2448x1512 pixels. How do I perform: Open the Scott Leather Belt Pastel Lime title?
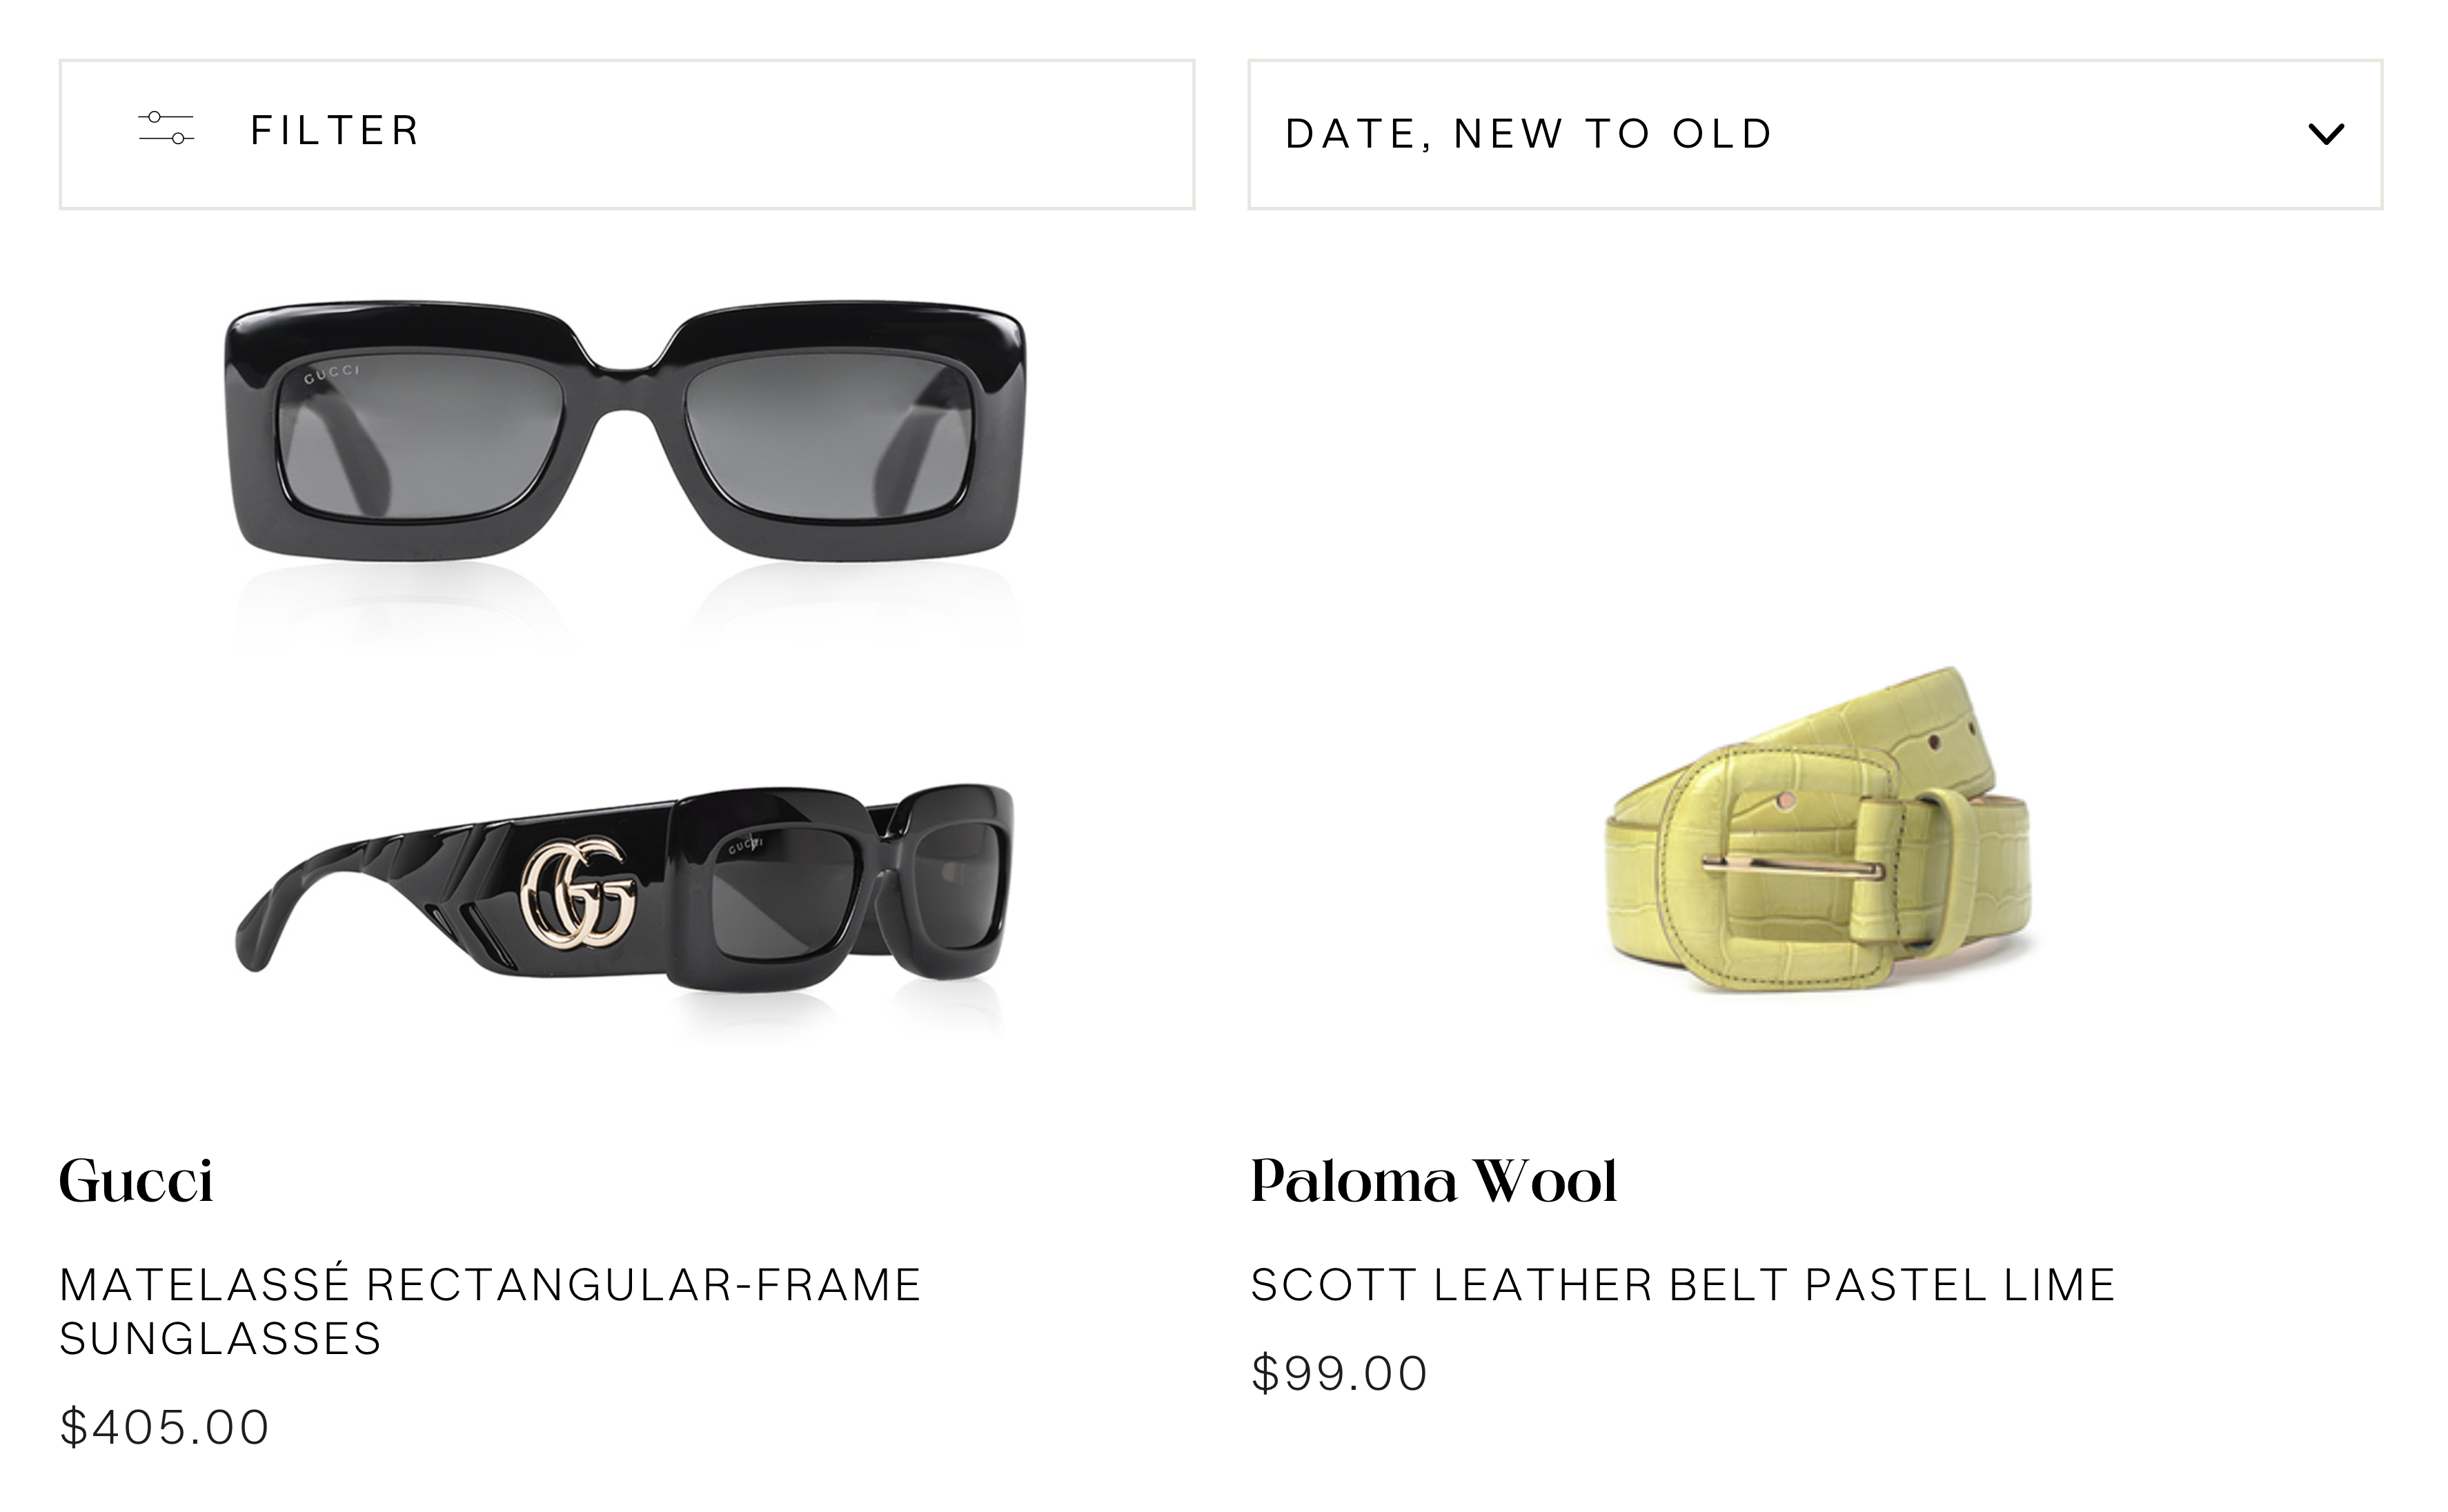pos(1682,1285)
